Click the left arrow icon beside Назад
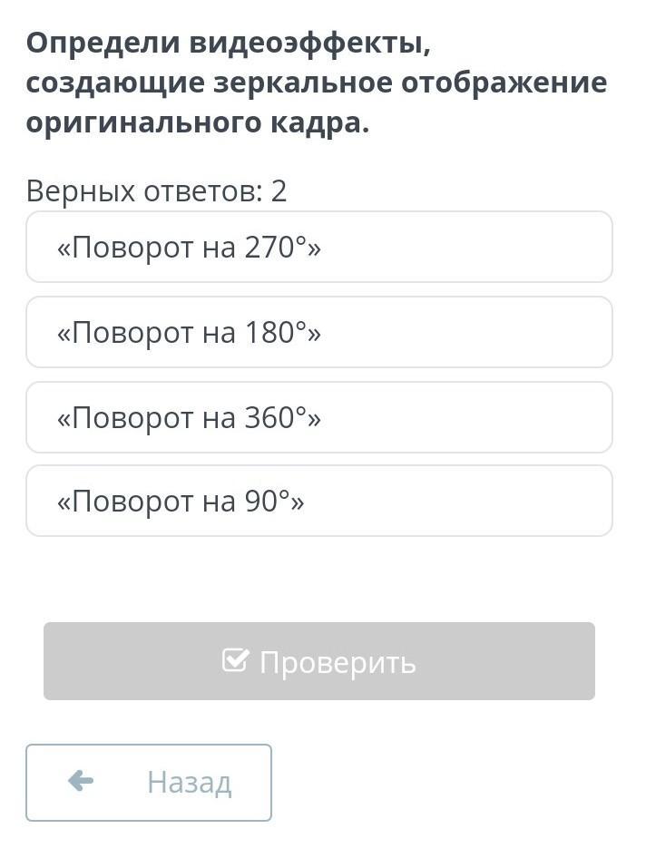This screenshot has height=858, width=646. pos(81,781)
